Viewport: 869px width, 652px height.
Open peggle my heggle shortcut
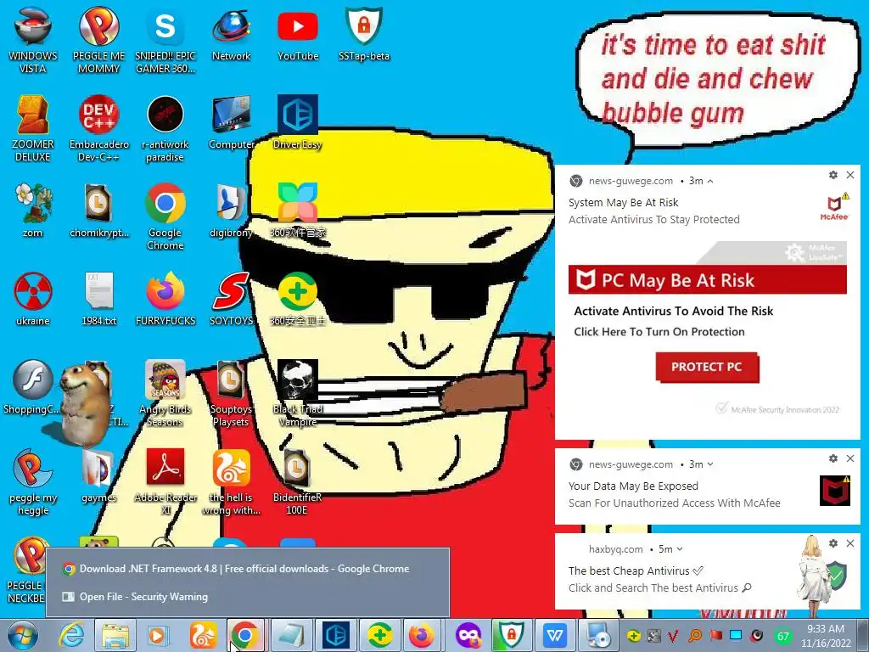[33, 481]
